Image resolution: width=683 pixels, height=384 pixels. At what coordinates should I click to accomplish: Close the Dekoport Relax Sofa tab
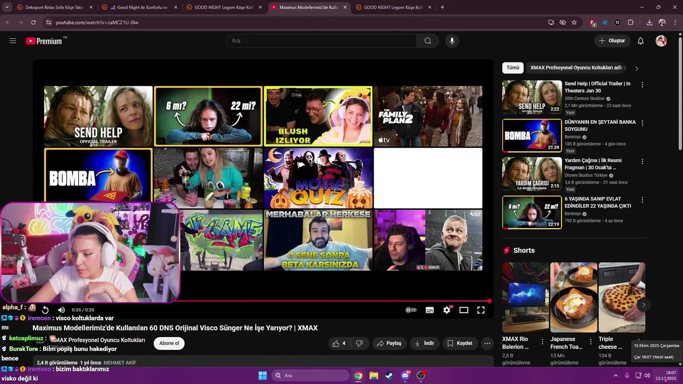[x=91, y=7]
